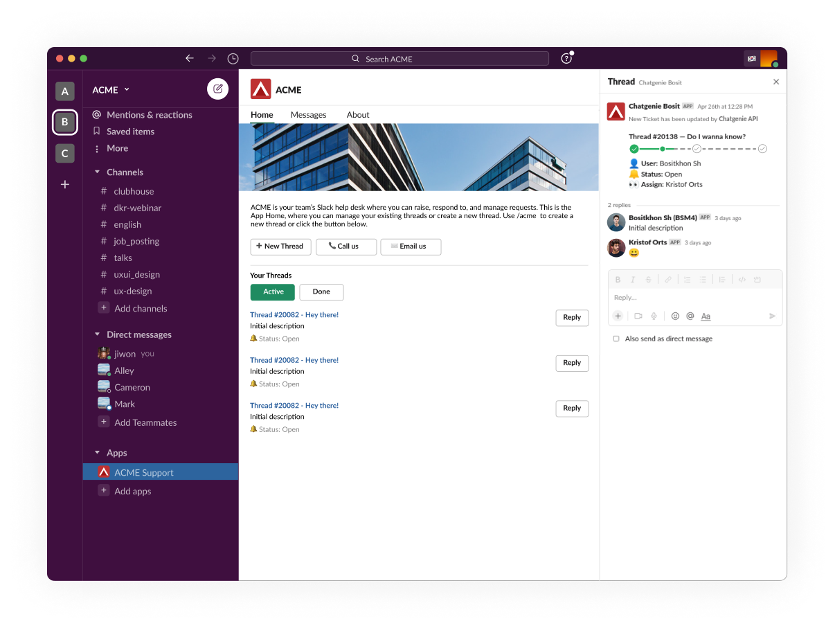Open the ACME workspace dropdown
835x628 pixels.
[111, 90]
